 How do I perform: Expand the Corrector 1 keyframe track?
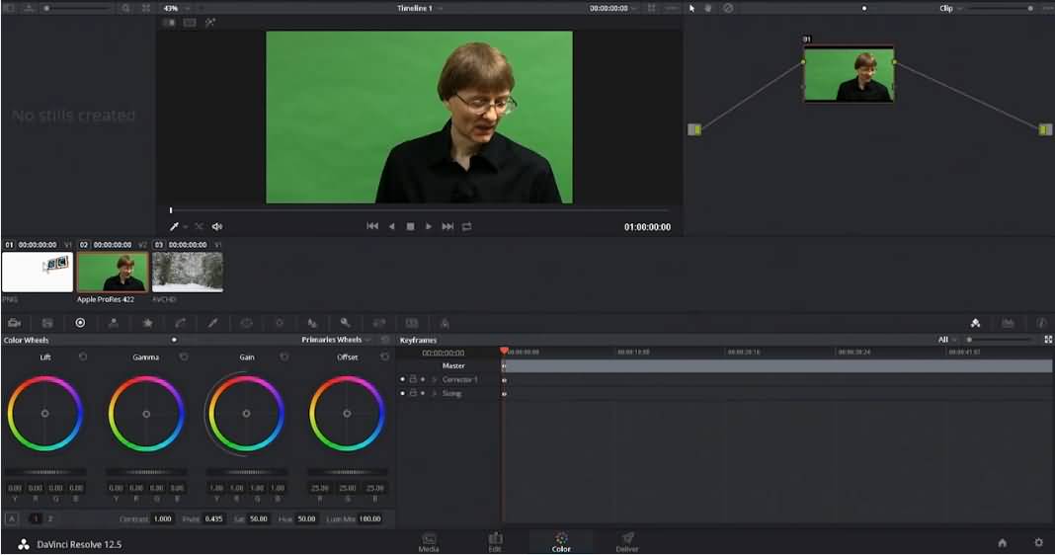[x=434, y=379]
